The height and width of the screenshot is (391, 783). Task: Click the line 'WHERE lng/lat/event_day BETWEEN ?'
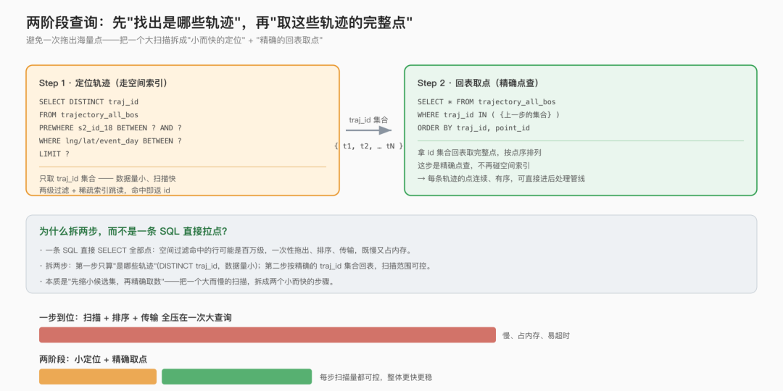(x=110, y=140)
